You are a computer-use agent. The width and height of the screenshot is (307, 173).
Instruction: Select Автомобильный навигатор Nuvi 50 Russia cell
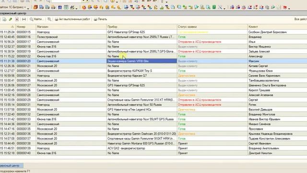tap(142, 105)
